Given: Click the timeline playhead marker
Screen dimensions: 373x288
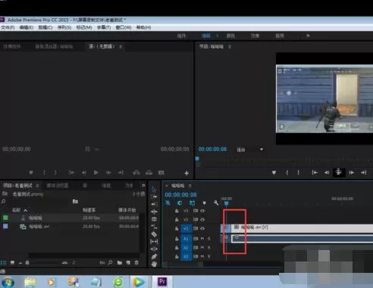Looking at the screenshot, I should [227, 203].
